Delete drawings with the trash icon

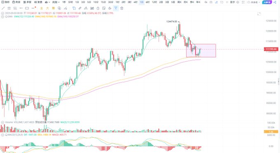click(x=122, y=8)
